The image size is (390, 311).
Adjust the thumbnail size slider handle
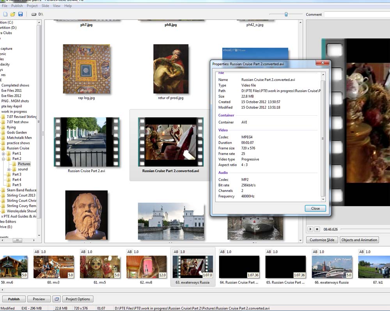(286, 14)
